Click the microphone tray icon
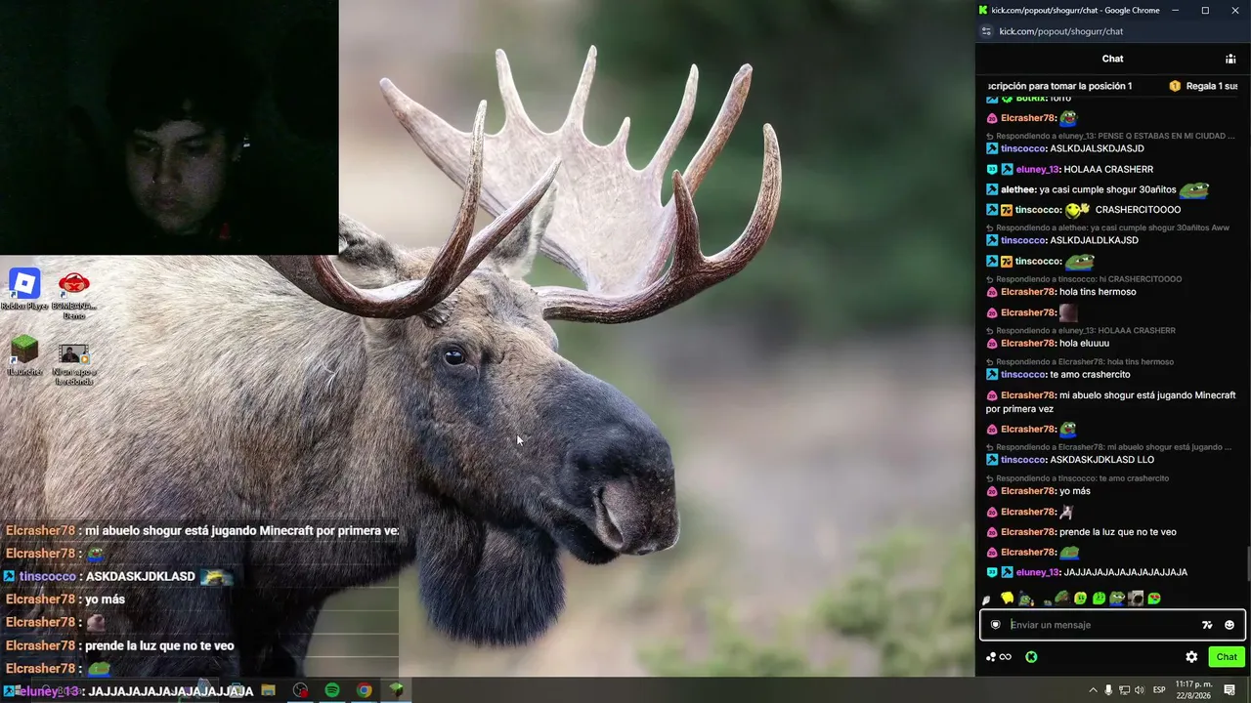Viewport: 1251px width, 703px height. point(1108,690)
